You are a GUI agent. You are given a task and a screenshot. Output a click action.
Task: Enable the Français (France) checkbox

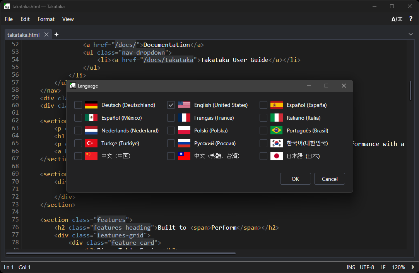[171, 118]
